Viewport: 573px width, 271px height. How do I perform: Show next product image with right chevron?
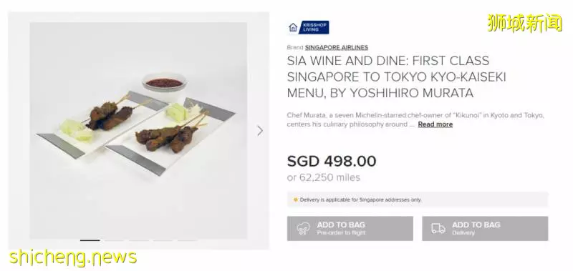[260, 131]
